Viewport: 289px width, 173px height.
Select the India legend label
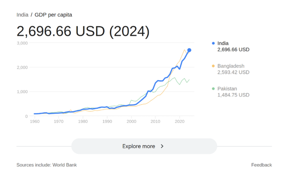[223, 43]
